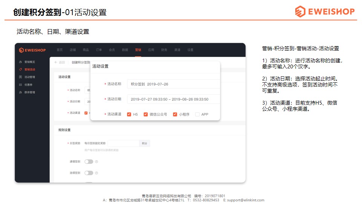Screen dimensions: 362x204
Task: Enable the 递增签到 switch
Action: (89, 162)
